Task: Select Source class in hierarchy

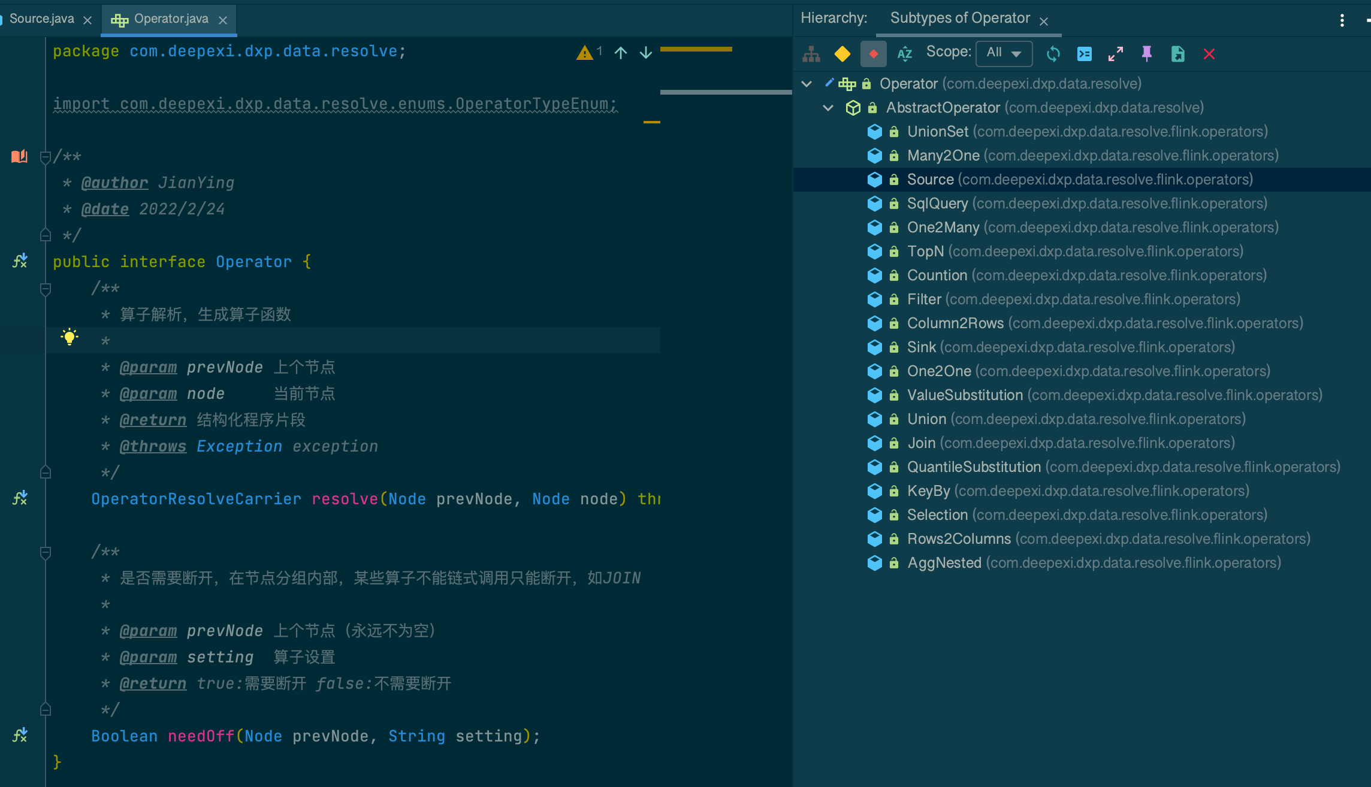Action: (1080, 179)
